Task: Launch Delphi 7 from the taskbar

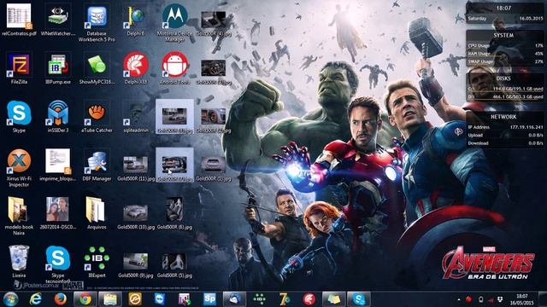Action: coord(284,299)
